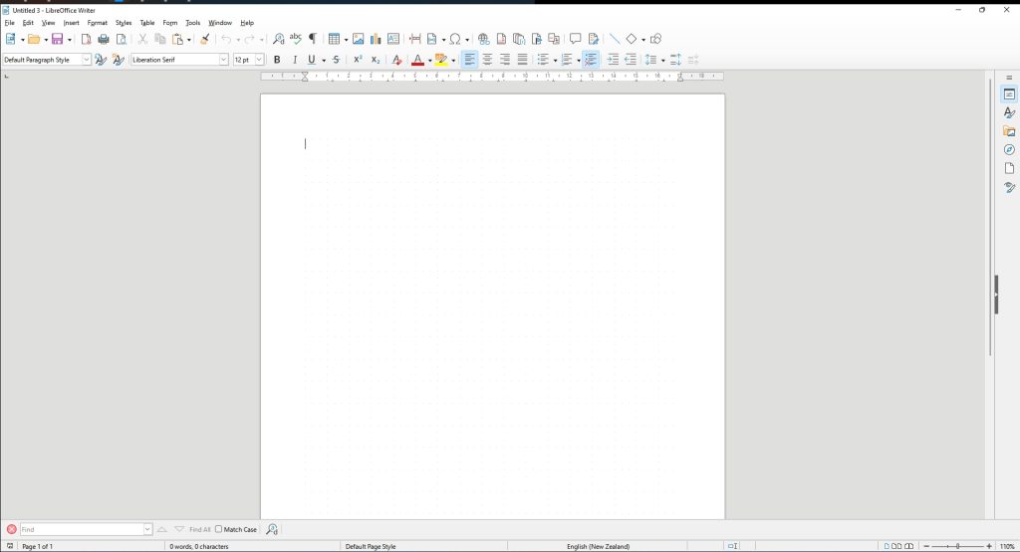This screenshot has height=552, width=1020.
Task: Select the Insert Line tool
Action: pyautogui.click(x=614, y=39)
